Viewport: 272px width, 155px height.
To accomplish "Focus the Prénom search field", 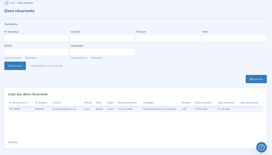I will tap(168, 38).
